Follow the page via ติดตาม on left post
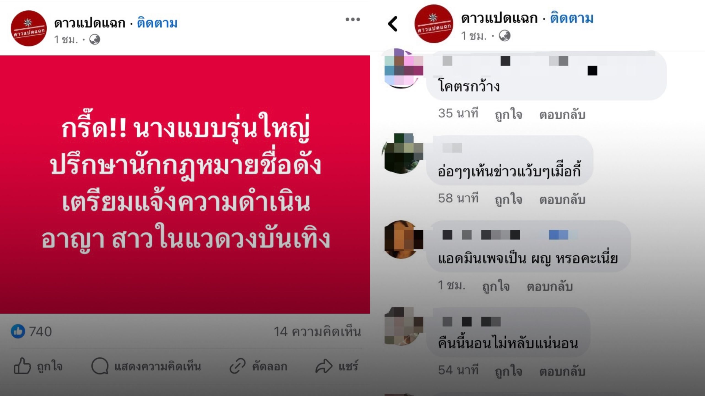 pyautogui.click(x=157, y=23)
